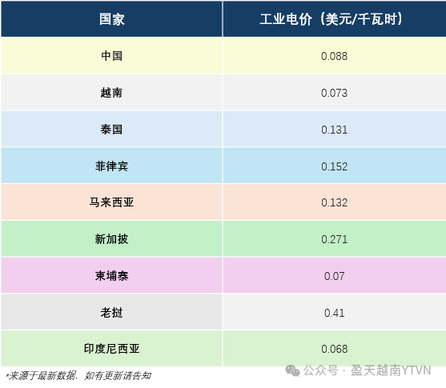
Task: Select the 0.152 price cell
Action: click(x=334, y=166)
